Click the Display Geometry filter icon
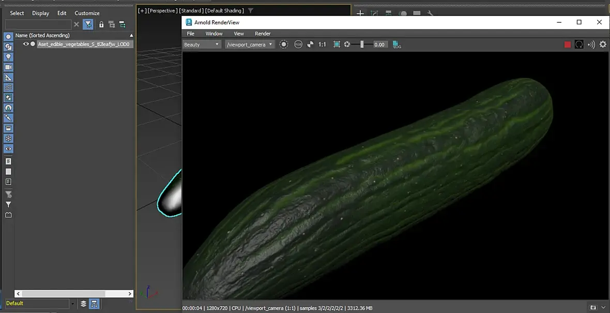 [x=8, y=37]
